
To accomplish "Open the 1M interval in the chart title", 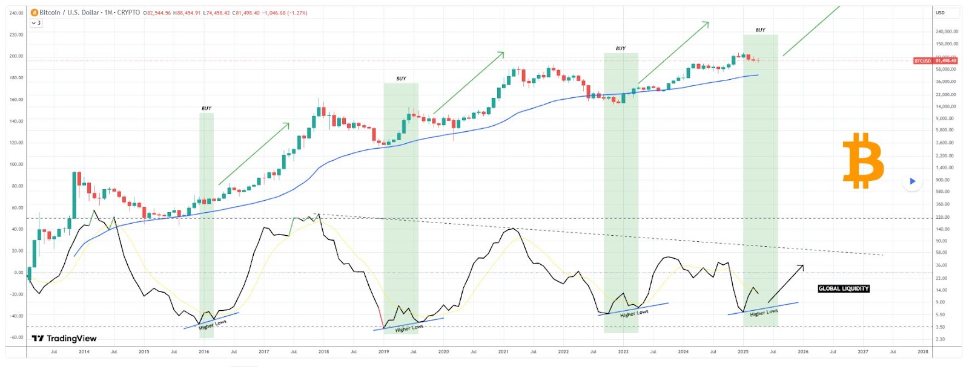I will click(x=108, y=13).
